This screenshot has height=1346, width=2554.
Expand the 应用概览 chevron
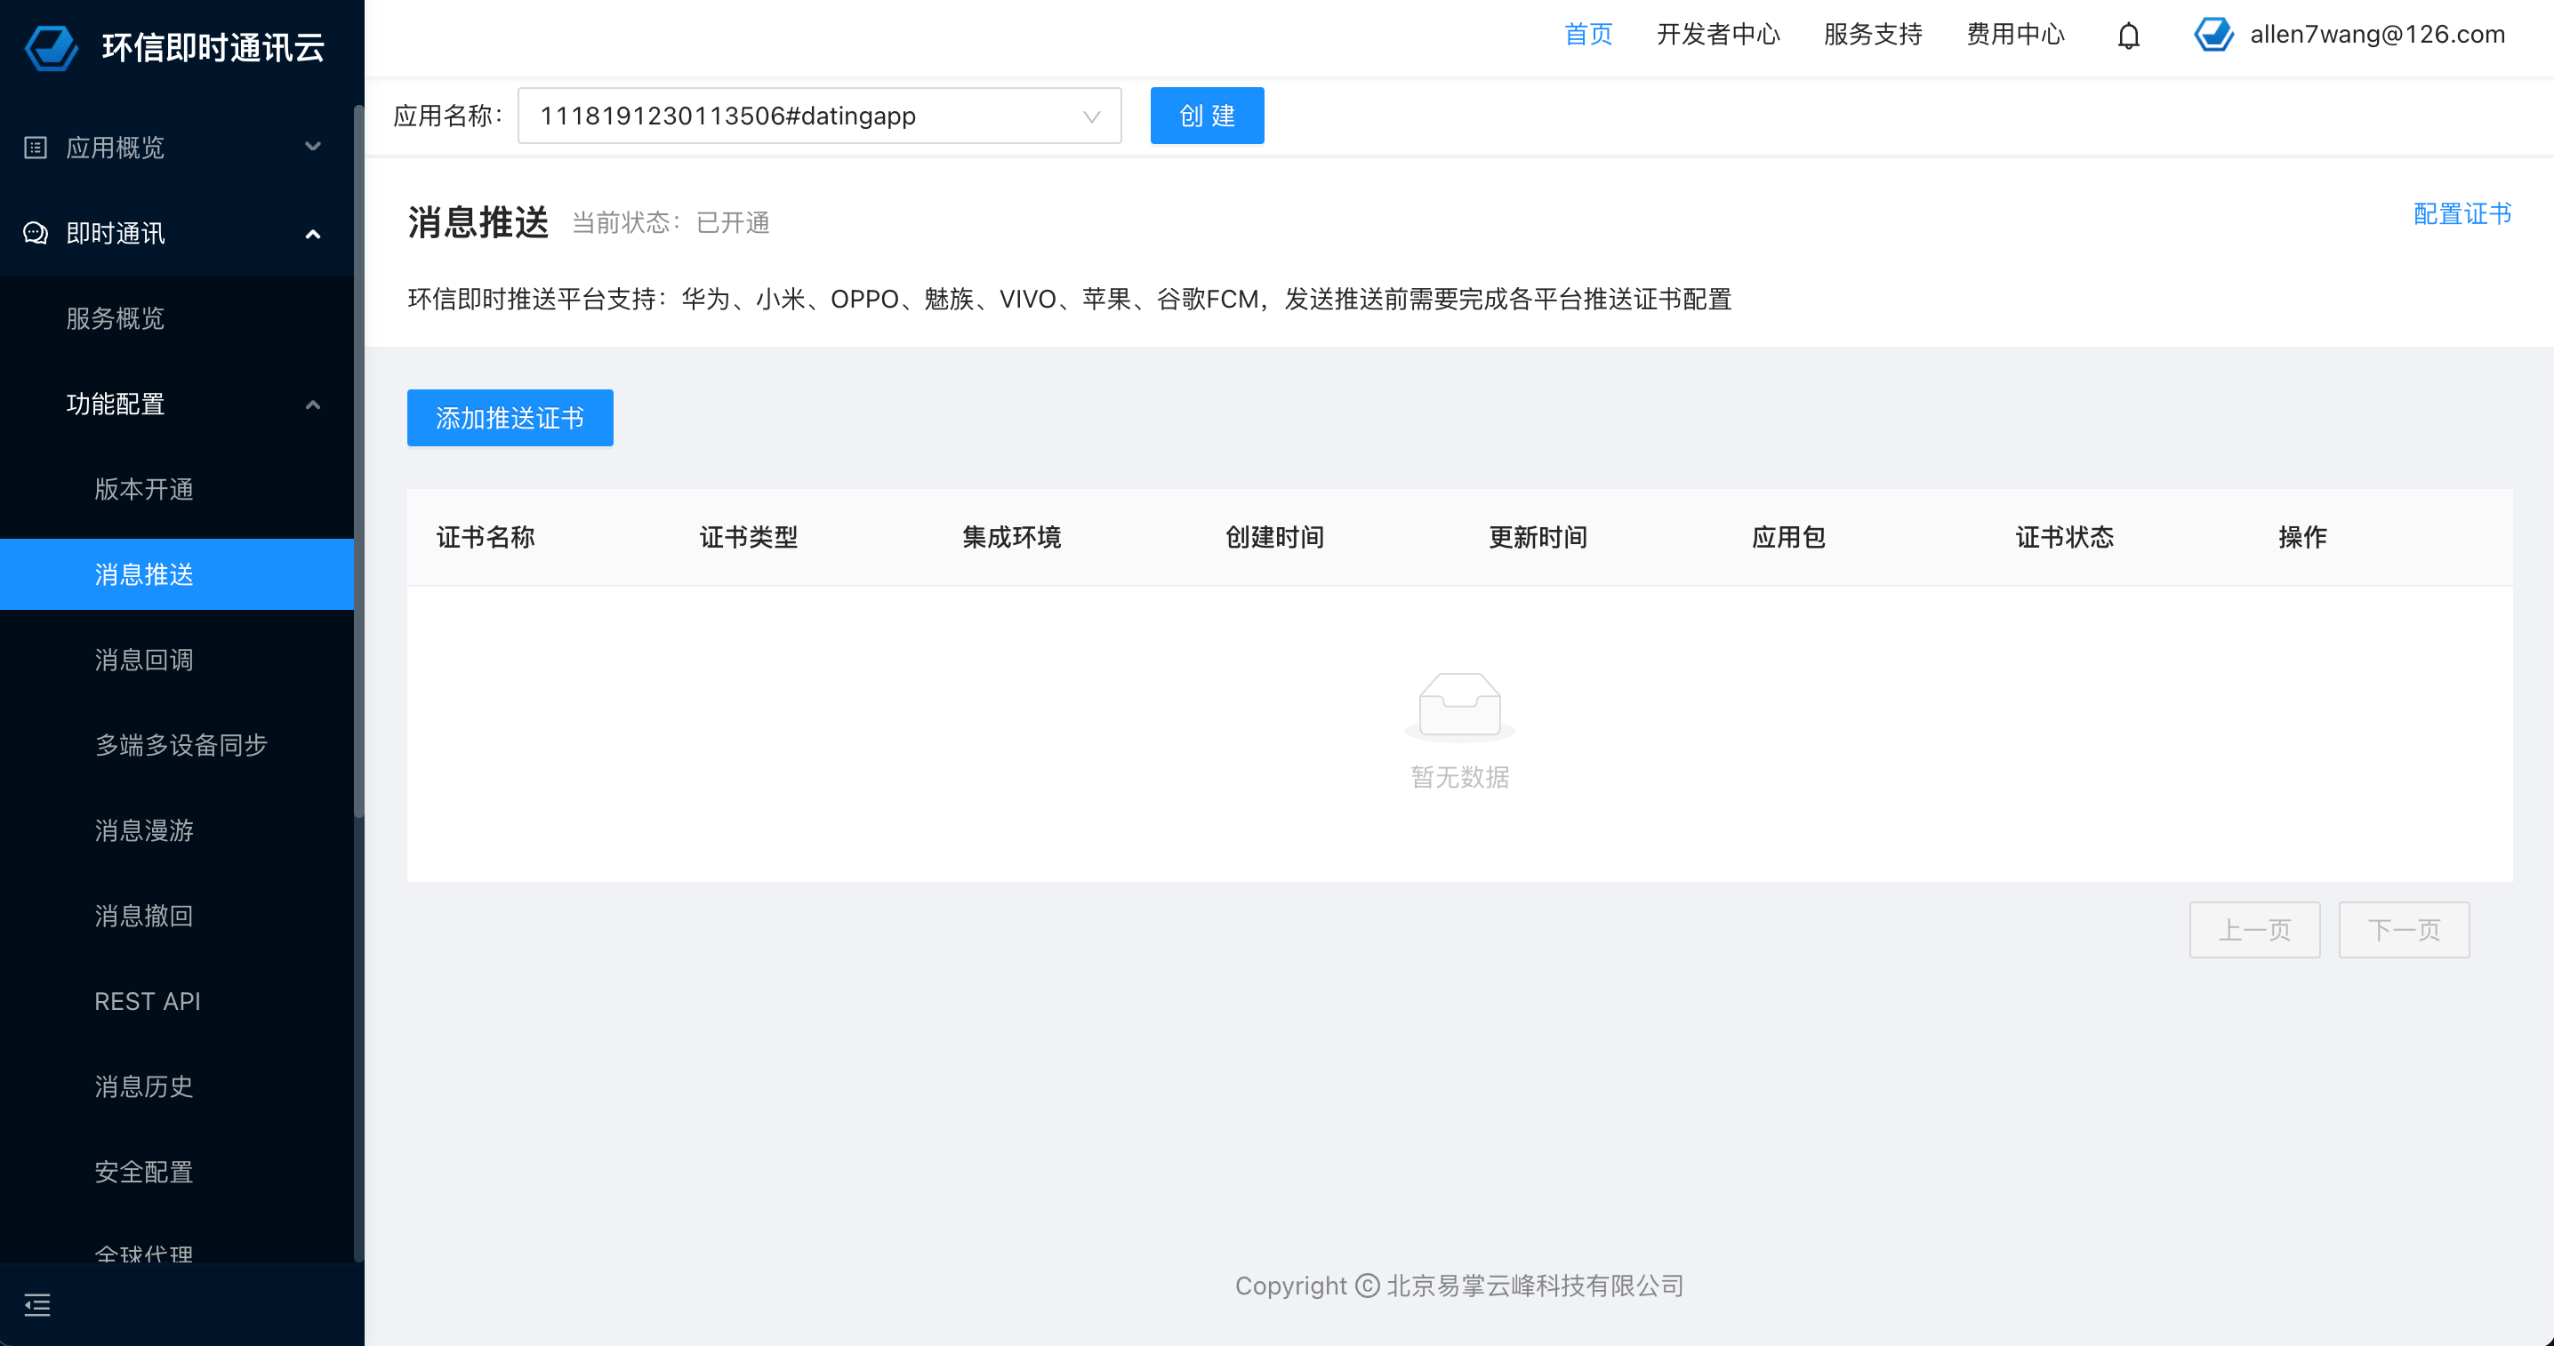313,147
